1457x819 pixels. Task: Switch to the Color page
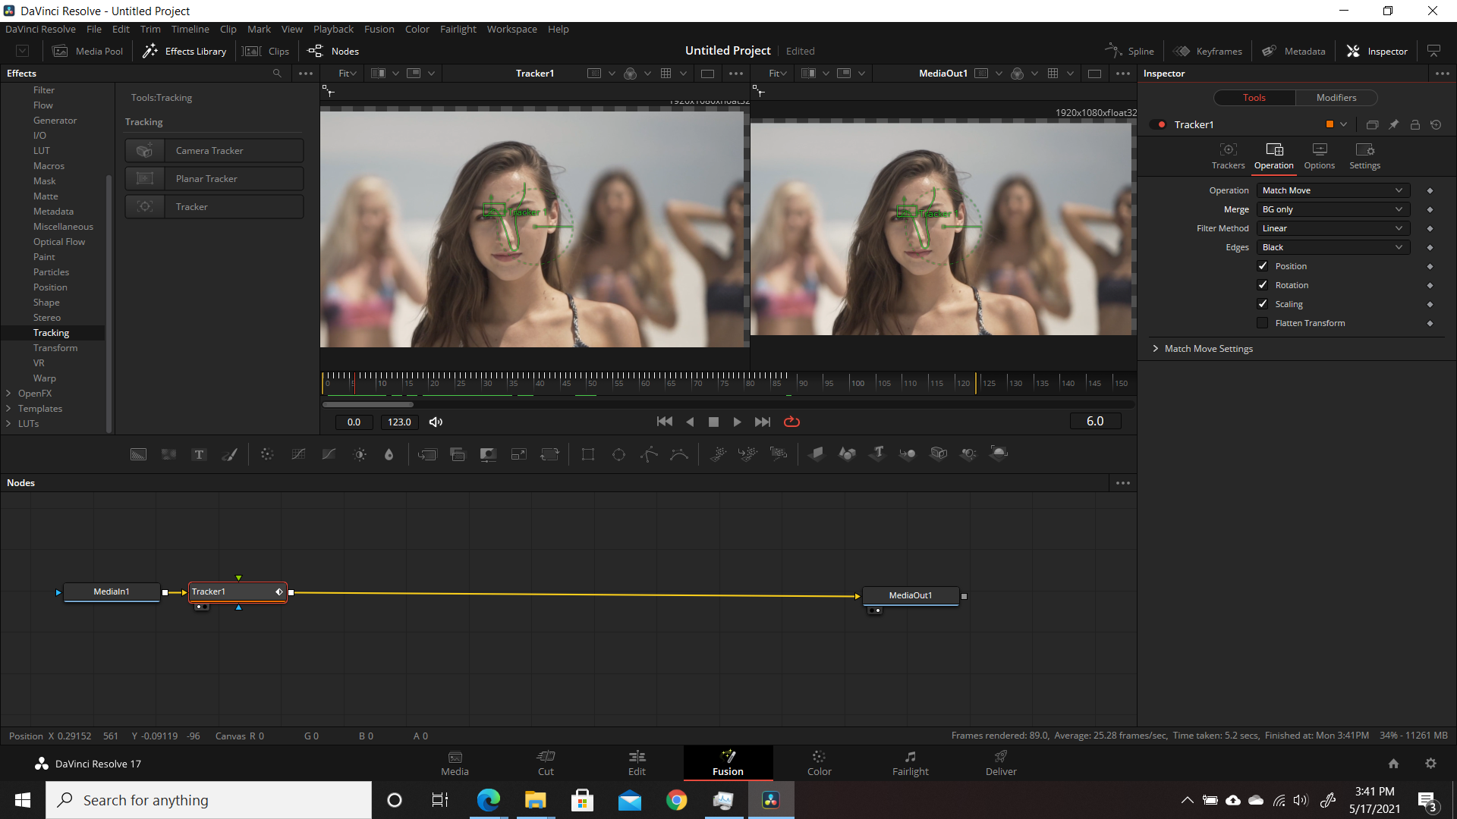pos(819,763)
